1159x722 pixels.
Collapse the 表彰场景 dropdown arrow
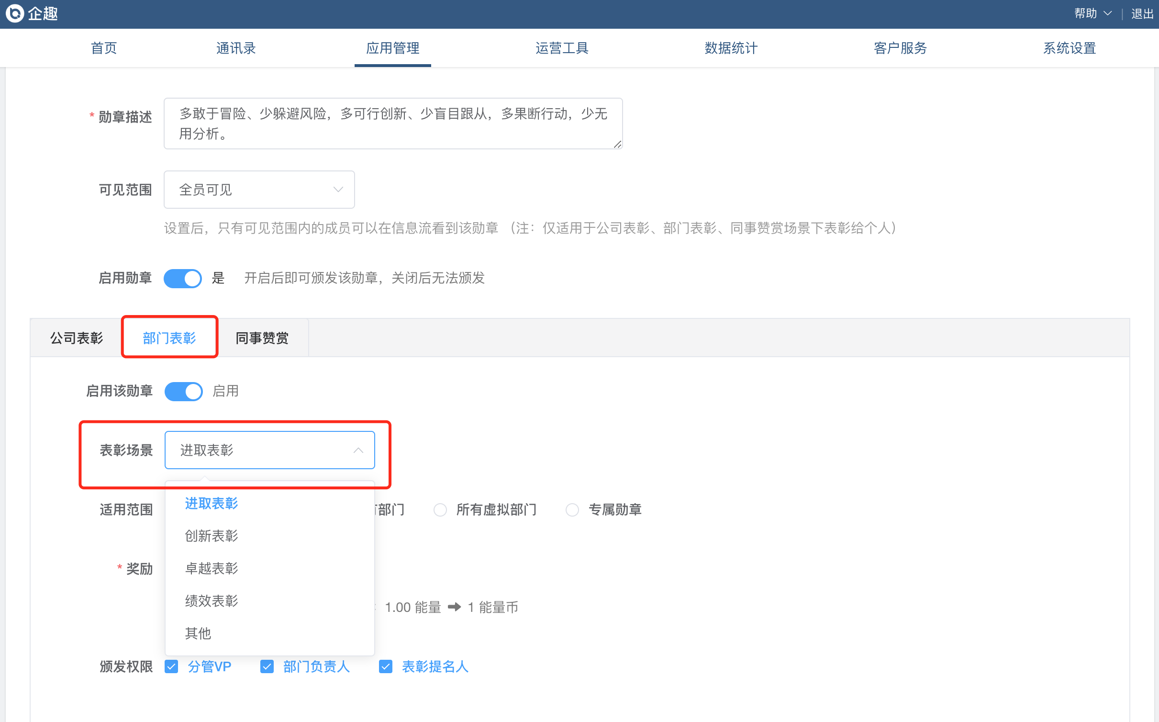[358, 450]
